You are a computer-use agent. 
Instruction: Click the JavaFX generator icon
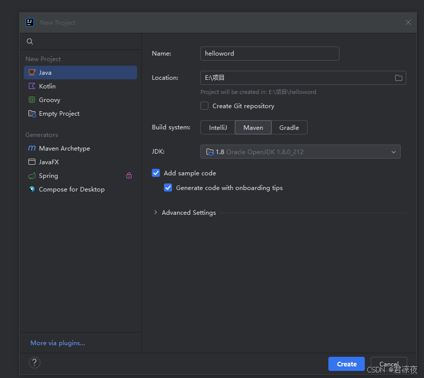coord(32,162)
